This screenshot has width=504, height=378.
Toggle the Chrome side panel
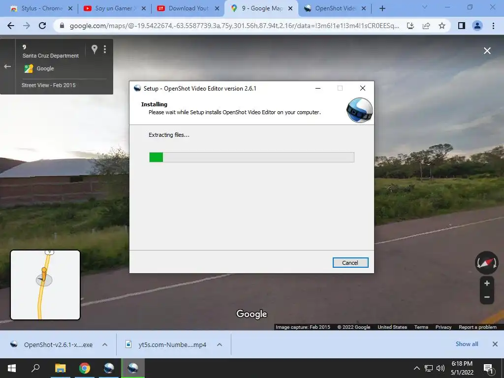pos(462,26)
